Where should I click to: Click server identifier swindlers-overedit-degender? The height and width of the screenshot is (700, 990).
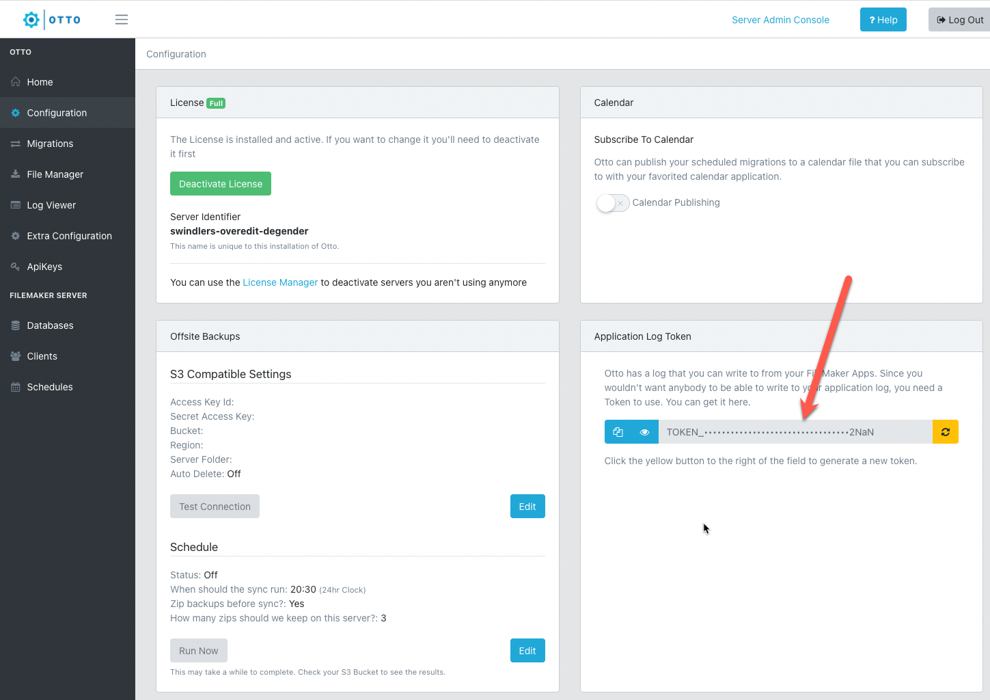pos(239,231)
